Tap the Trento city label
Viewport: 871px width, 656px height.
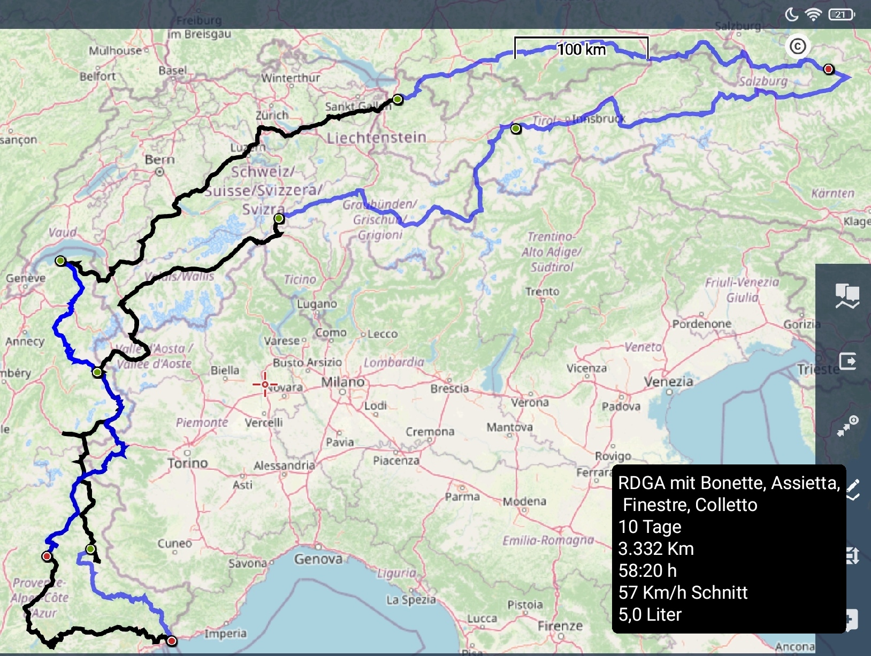[x=543, y=292]
